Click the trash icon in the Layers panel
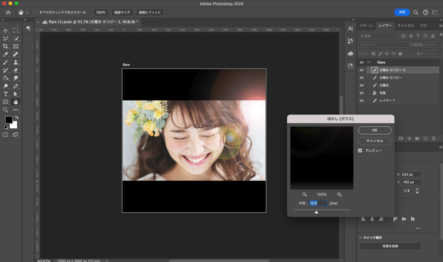 coord(433,138)
